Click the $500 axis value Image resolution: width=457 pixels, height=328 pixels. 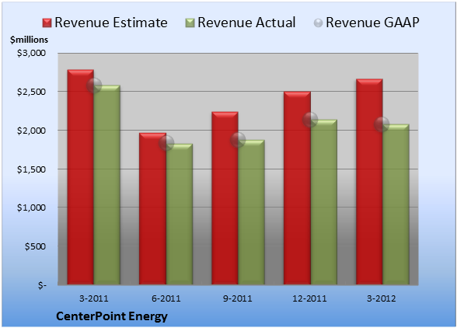click(35, 246)
